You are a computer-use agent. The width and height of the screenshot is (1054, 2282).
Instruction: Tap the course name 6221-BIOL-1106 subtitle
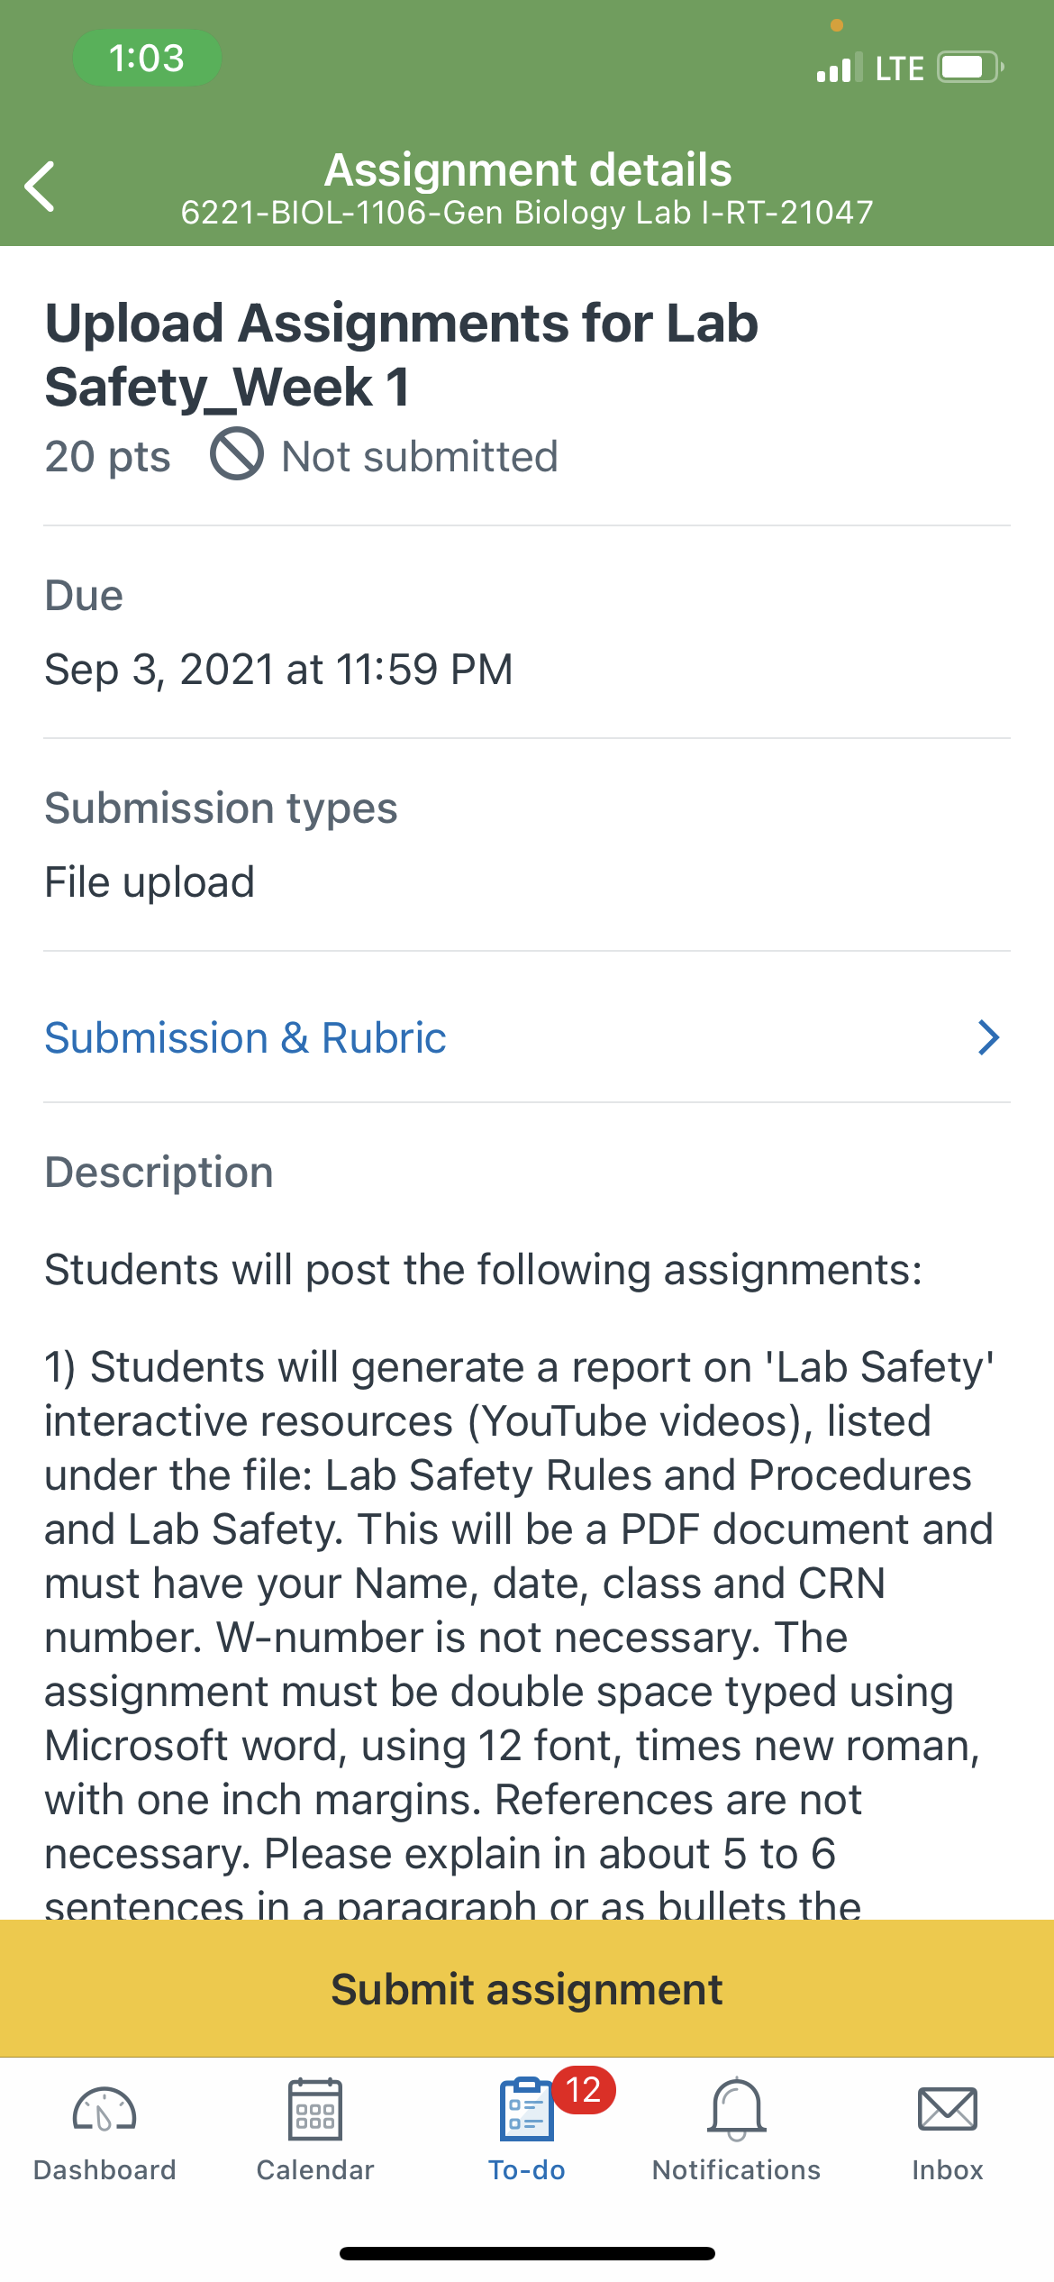[x=527, y=213]
